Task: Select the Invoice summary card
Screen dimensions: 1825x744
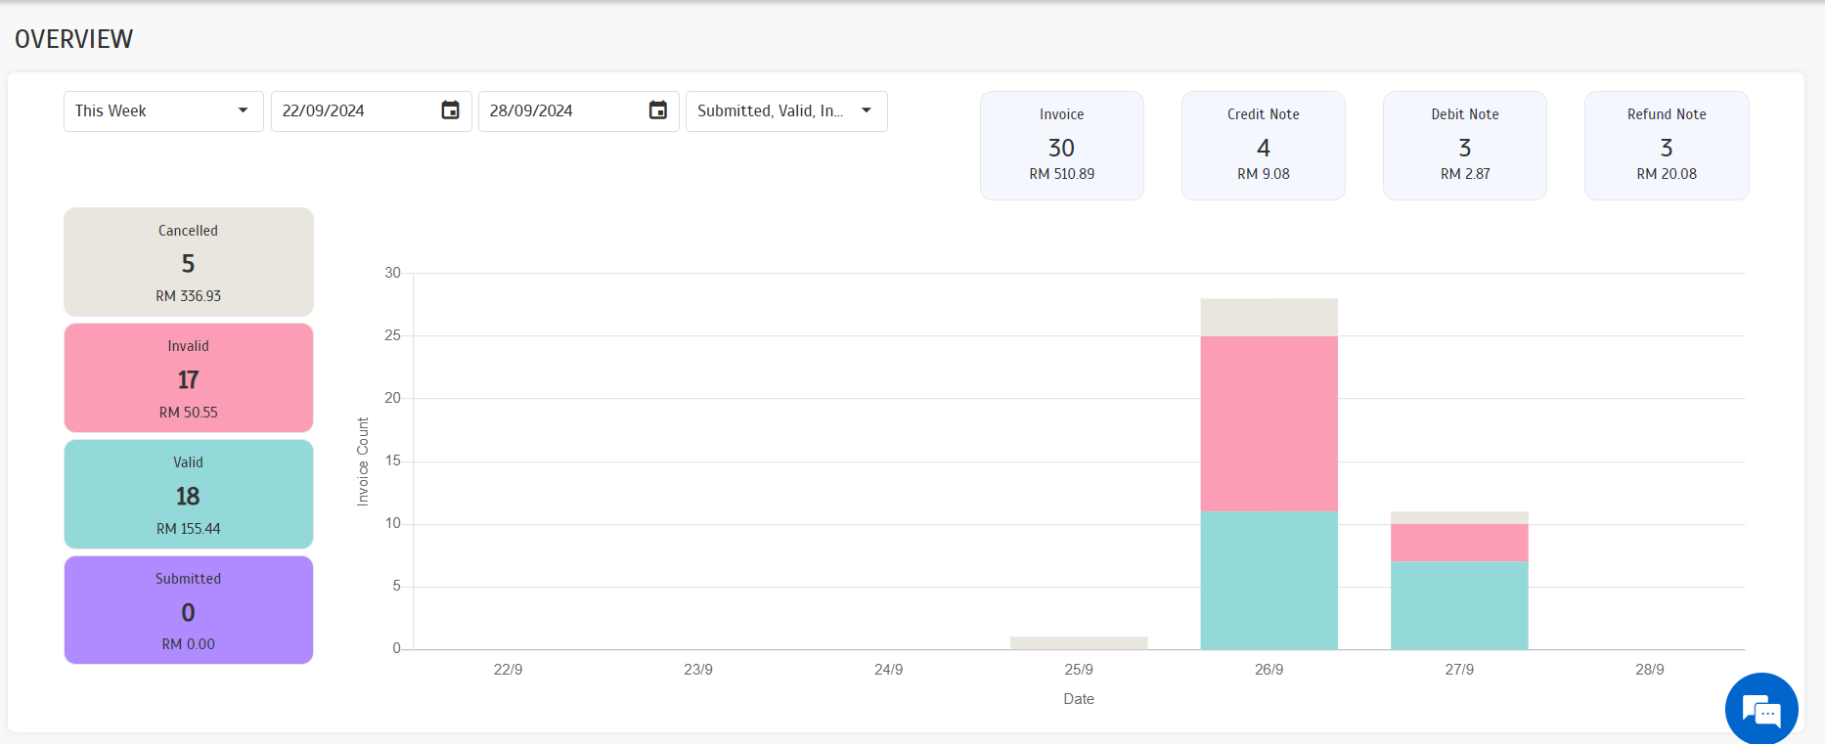Action: (1061, 146)
